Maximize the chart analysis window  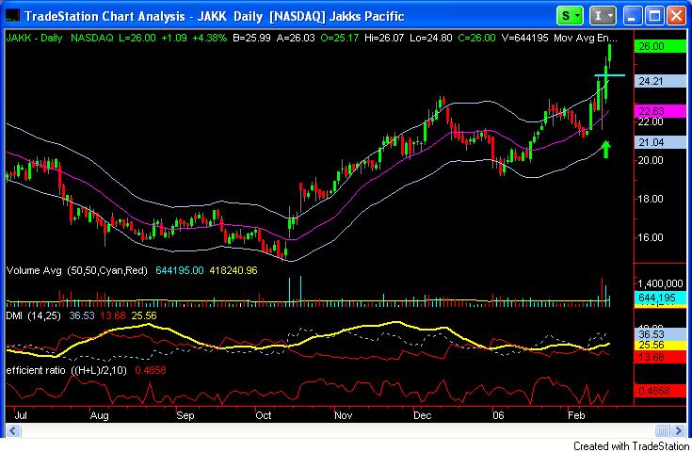654,16
